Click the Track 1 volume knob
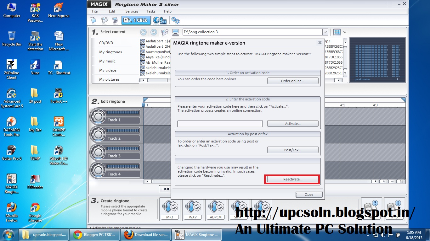The width and height of the screenshot is (430, 241). (x=98, y=117)
